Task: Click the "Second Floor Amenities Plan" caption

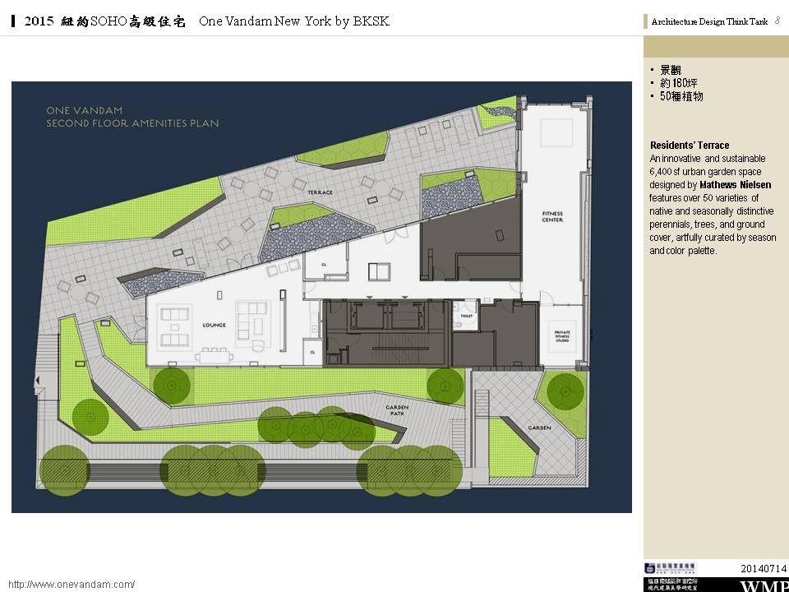Action: point(132,123)
